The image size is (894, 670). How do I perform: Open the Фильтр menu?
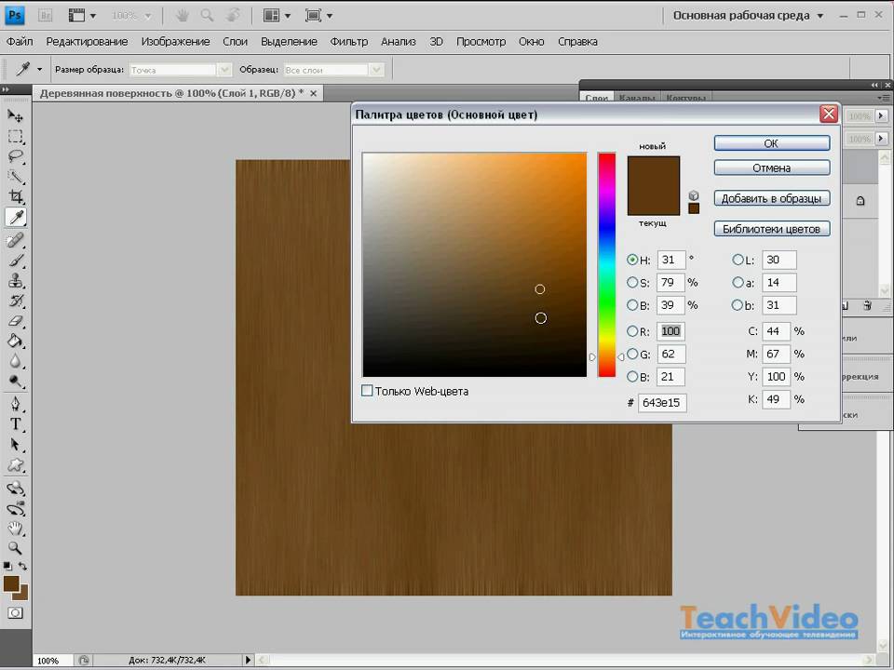point(349,42)
